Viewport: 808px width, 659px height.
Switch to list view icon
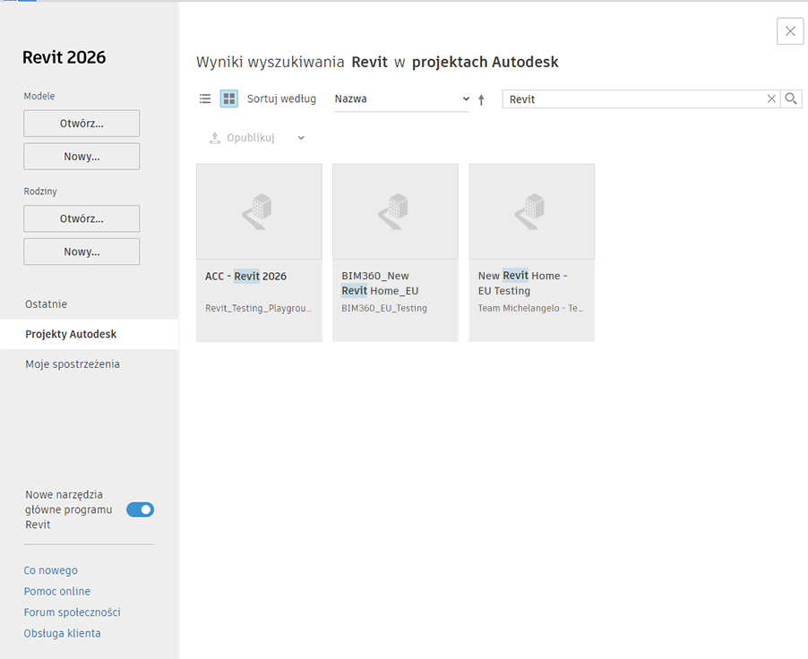(x=205, y=98)
